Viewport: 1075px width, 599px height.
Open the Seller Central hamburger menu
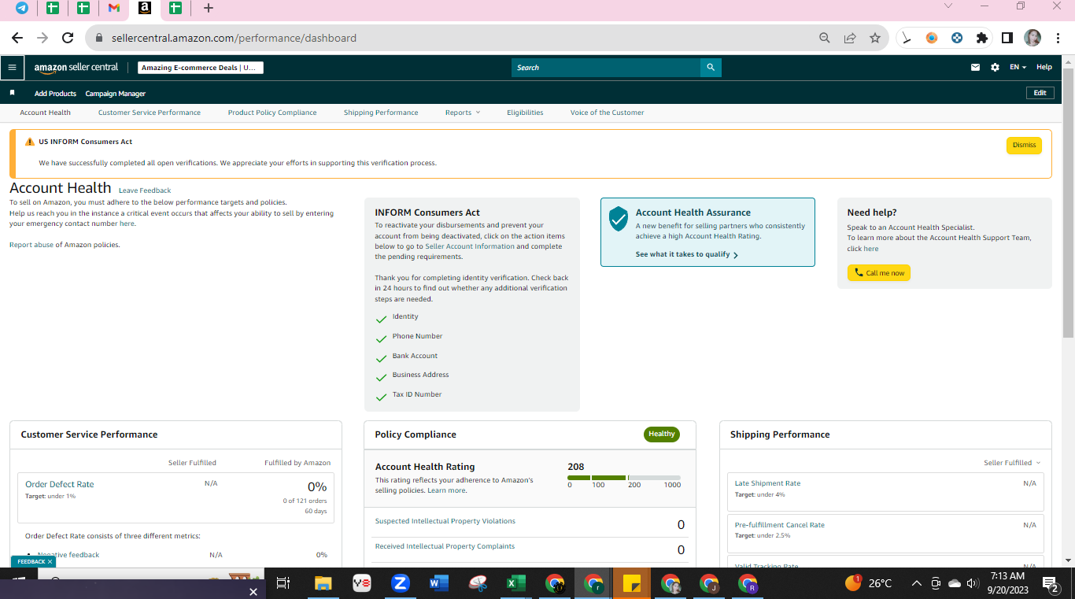(12, 68)
